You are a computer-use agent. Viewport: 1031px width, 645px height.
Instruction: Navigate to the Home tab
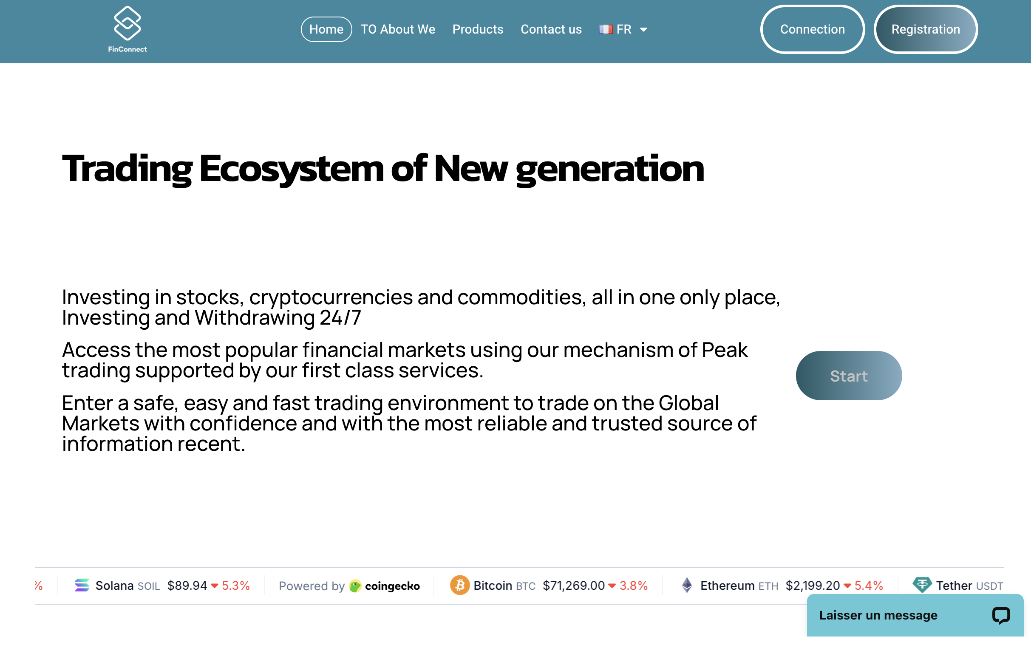326,29
